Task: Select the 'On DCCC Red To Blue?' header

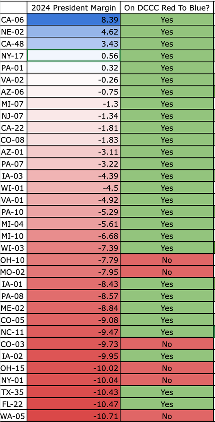Action: click(x=166, y=7)
